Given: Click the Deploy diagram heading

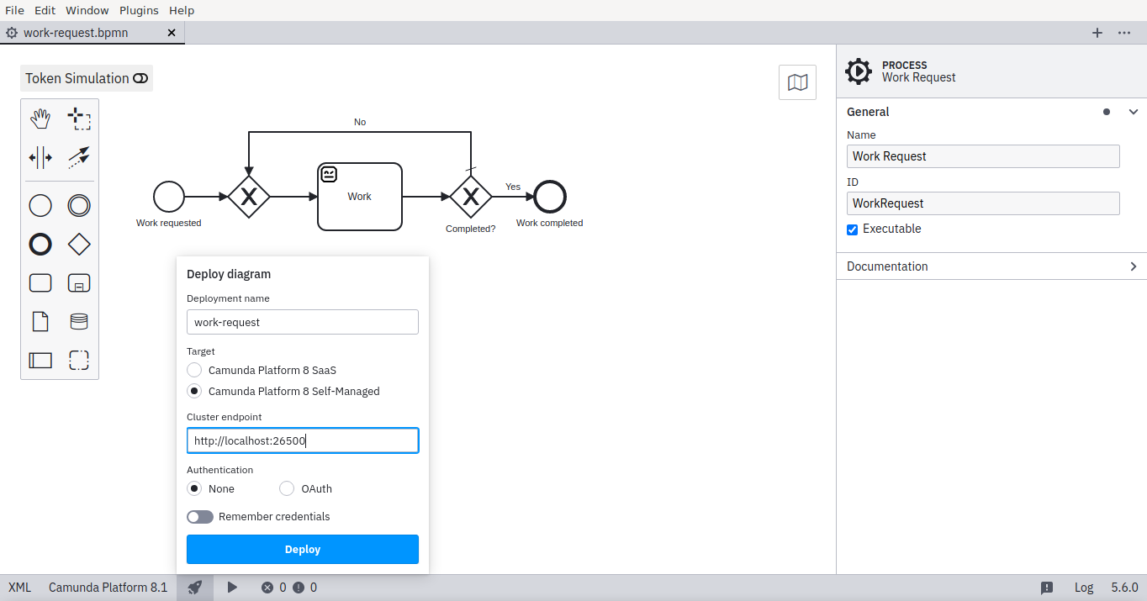Looking at the screenshot, I should (229, 274).
